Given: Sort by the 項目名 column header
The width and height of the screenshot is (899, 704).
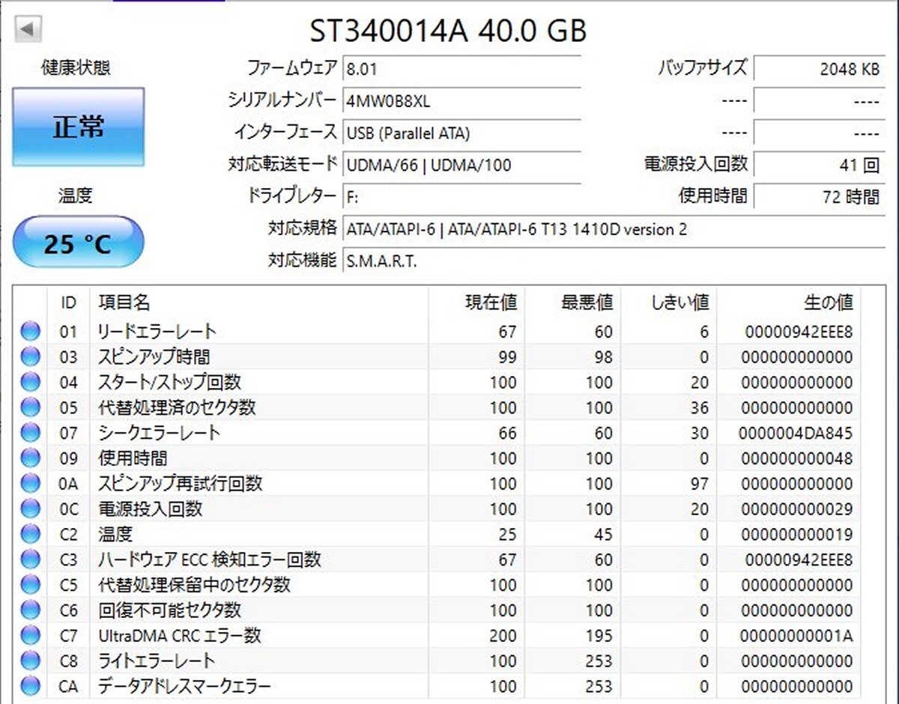Looking at the screenshot, I should tap(259, 303).
